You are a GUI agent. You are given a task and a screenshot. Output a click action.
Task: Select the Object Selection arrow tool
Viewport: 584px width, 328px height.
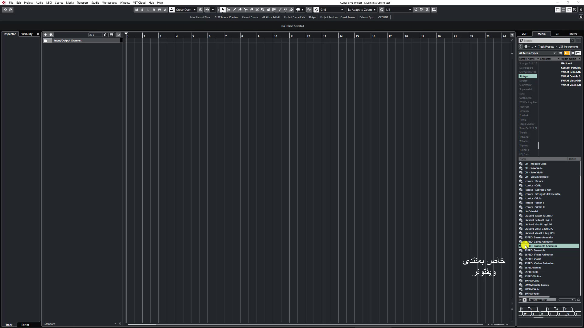tap(223, 10)
